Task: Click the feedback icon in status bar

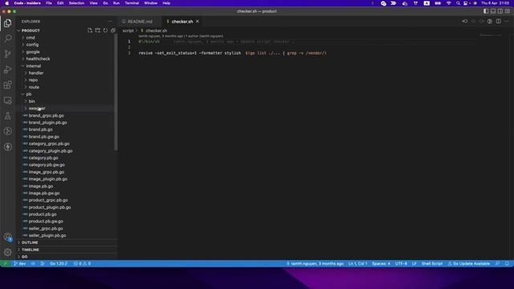Action: click(498, 263)
